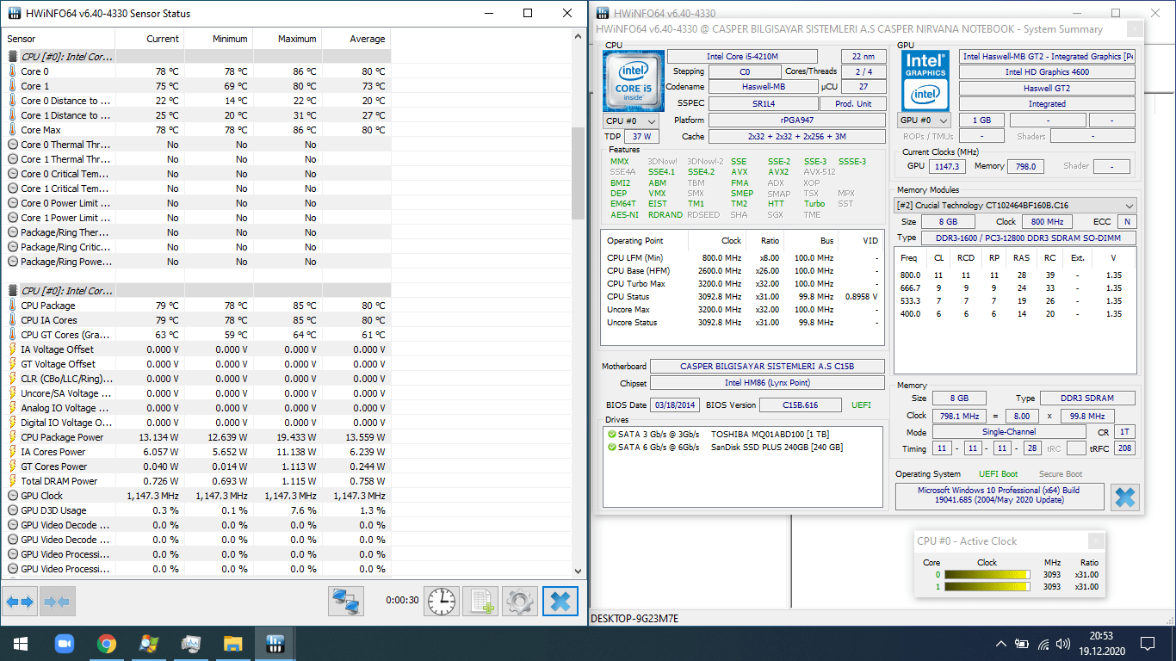Show hidden system tray icons chevron
This screenshot has height=661, width=1176.
pos(1000,643)
